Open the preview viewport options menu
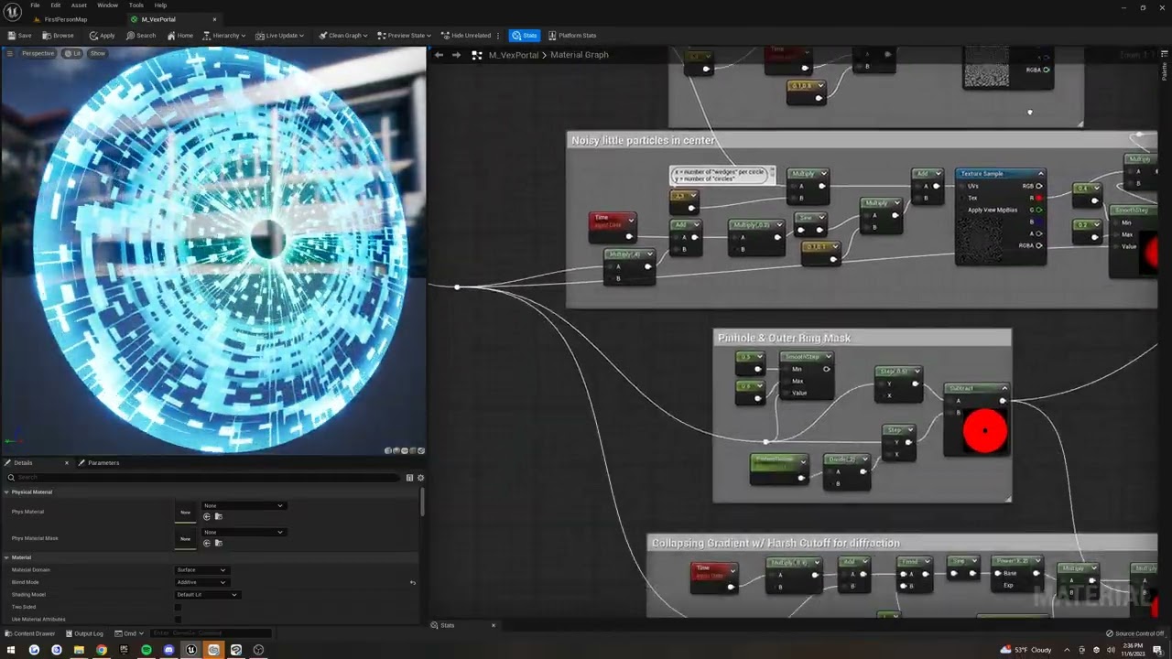Screen dimensions: 1172x659 point(10,53)
